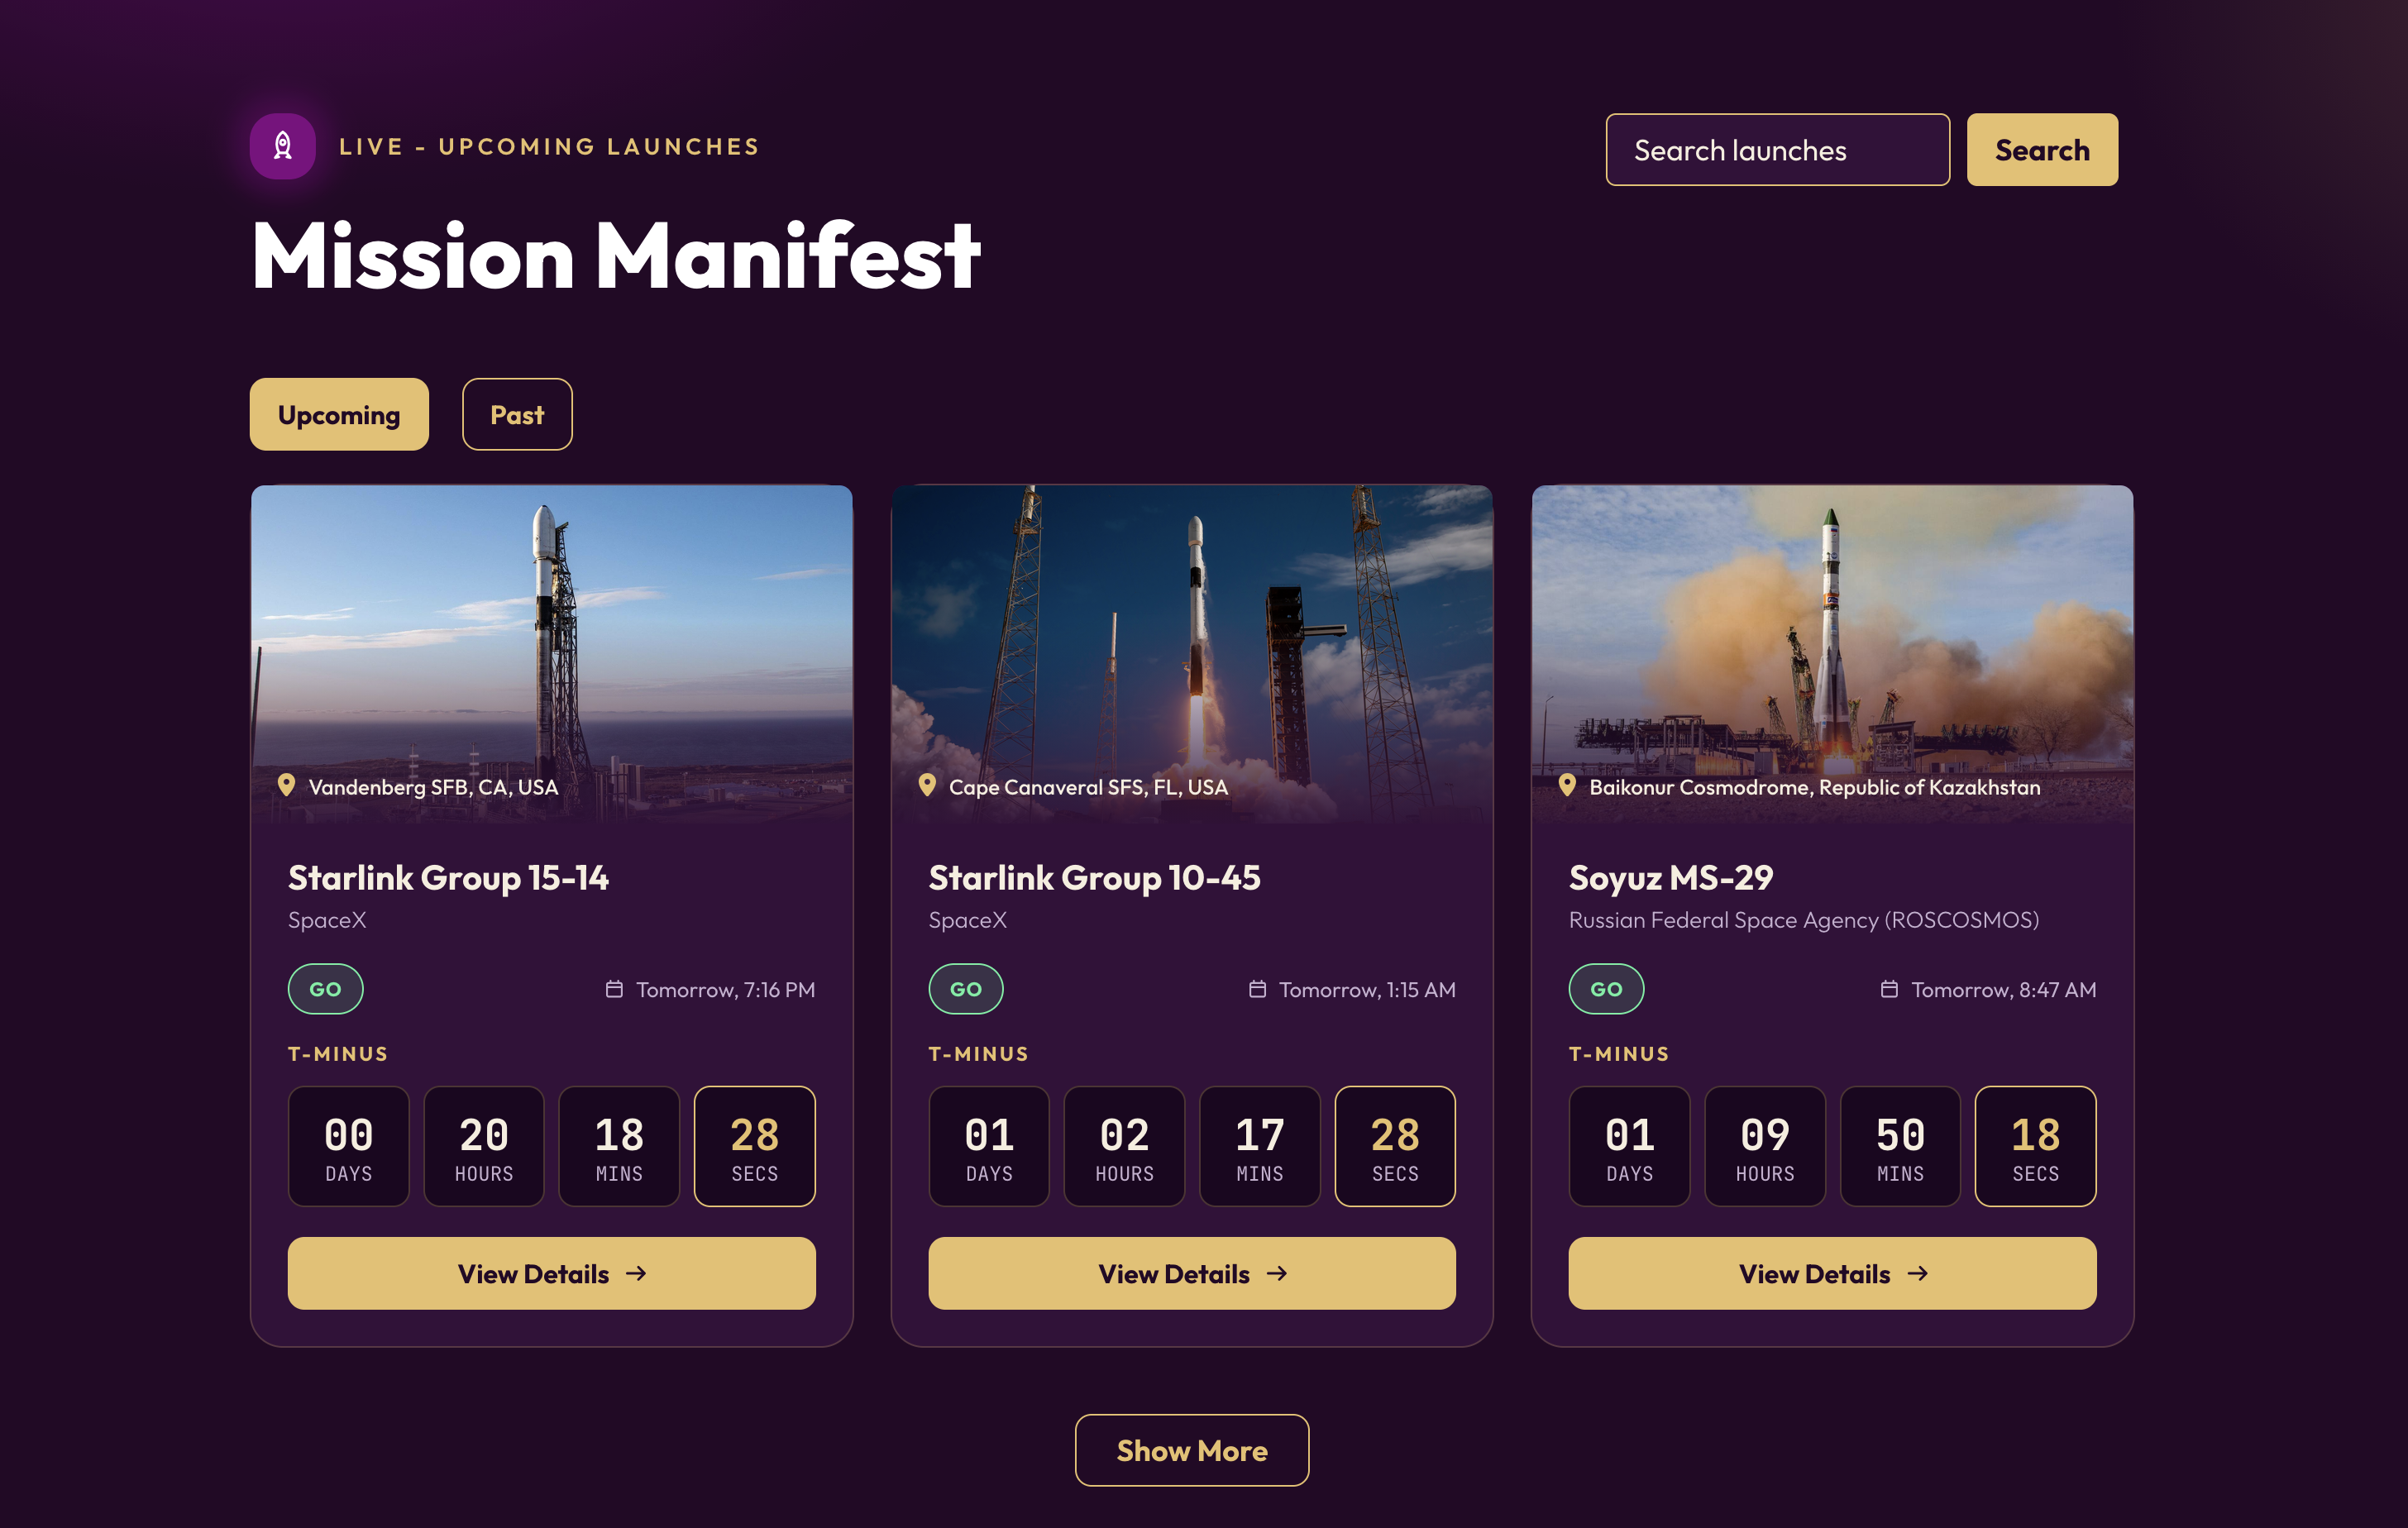Viewport: 2408px width, 1528px height.
Task: Click arrow icon on Soyuz MS-29 View Details
Action: coord(1917,1274)
